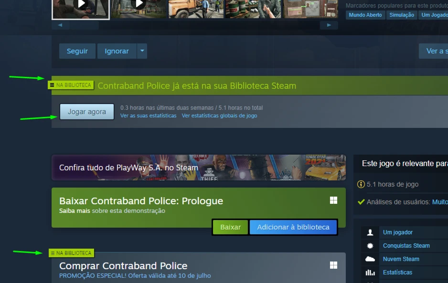This screenshot has width=448, height=283.
Task: Expand the Ignorar dropdown arrow
Action: tap(142, 51)
